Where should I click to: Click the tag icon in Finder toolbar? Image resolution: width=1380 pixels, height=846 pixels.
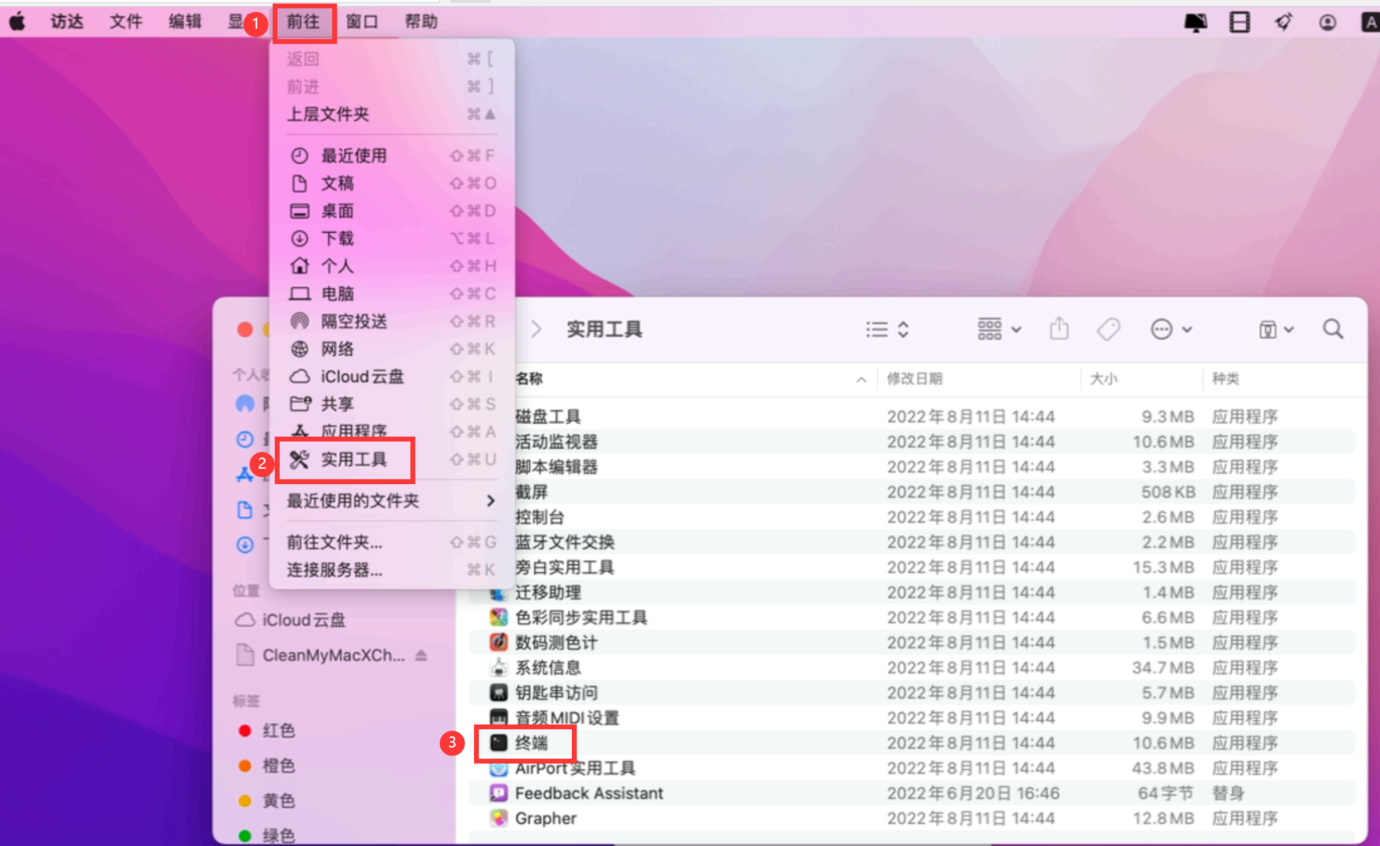pos(1108,329)
